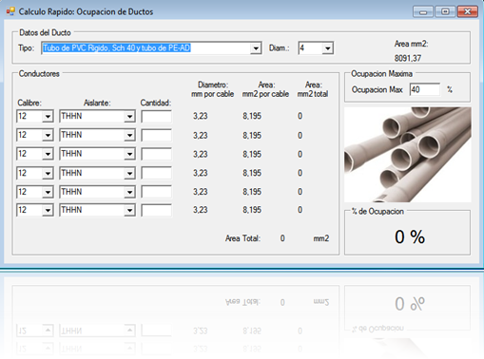The height and width of the screenshot is (359, 484).
Task: Click Cantidad field in first conductor row
Action: pos(156,117)
